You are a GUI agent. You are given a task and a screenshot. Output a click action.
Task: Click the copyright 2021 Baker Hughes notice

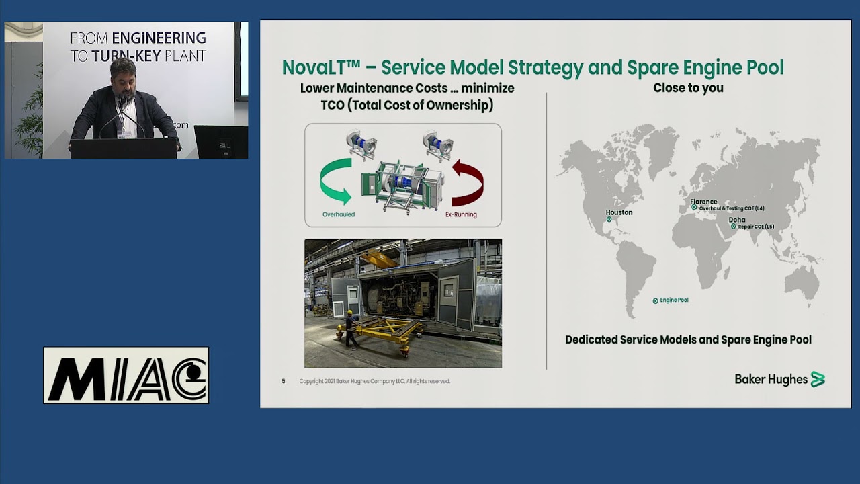pyautogui.click(x=375, y=381)
